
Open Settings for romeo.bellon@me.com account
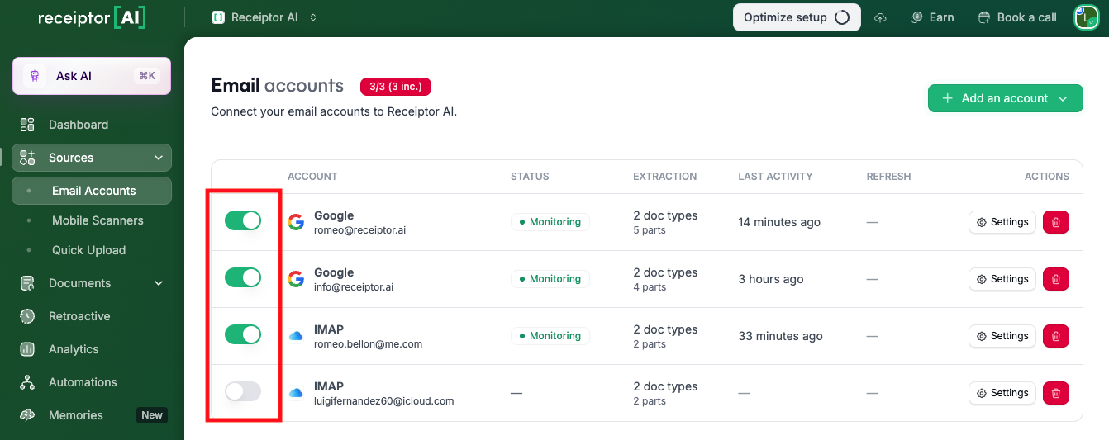pos(1002,336)
